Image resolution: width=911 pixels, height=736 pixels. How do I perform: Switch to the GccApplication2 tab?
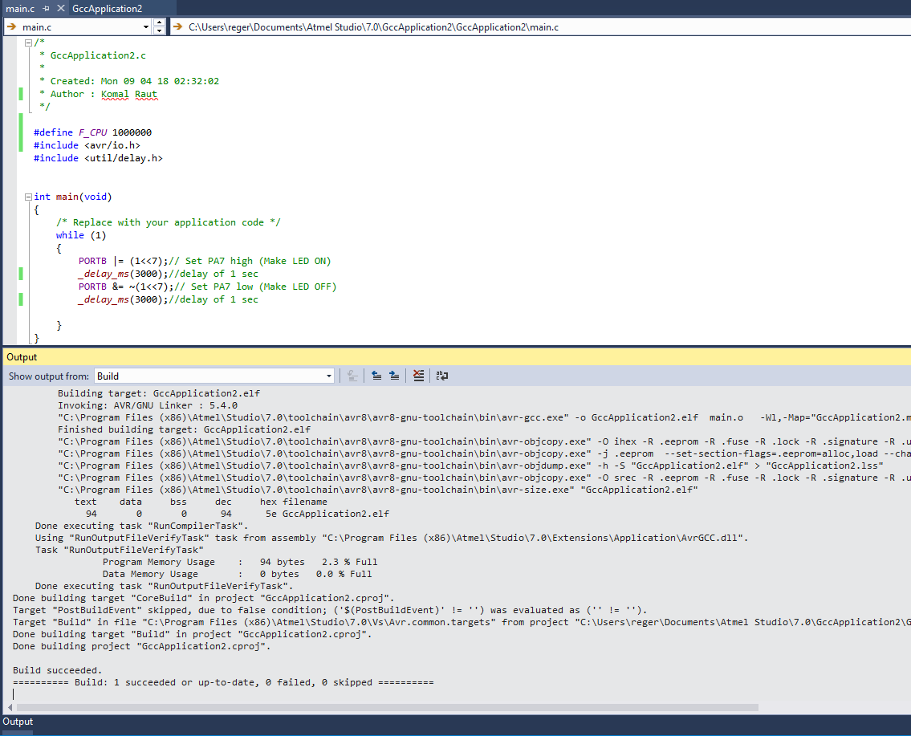(108, 8)
